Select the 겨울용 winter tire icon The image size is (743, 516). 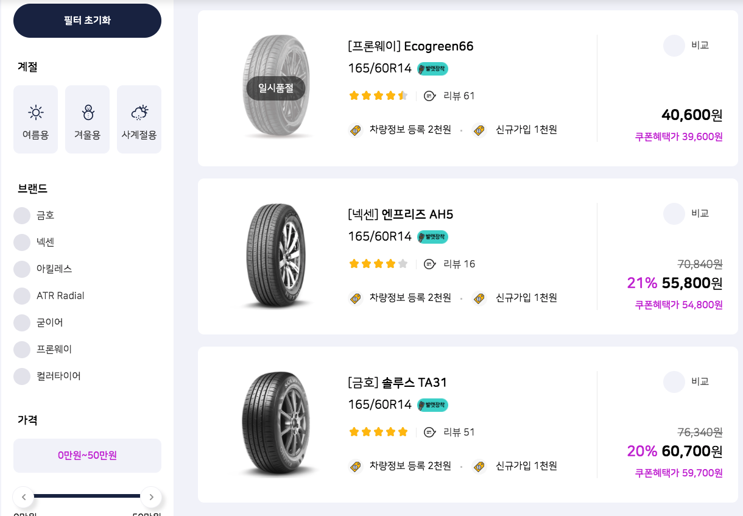click(x=87, y=112)
